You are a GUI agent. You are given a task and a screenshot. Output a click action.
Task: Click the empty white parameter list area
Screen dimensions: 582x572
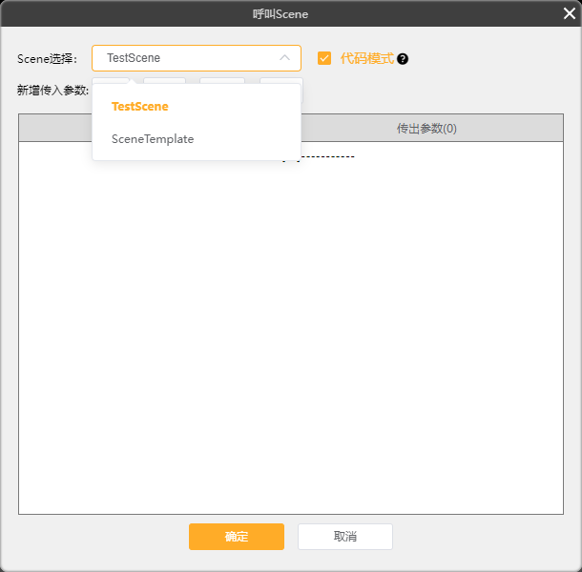tap(286, 334)
